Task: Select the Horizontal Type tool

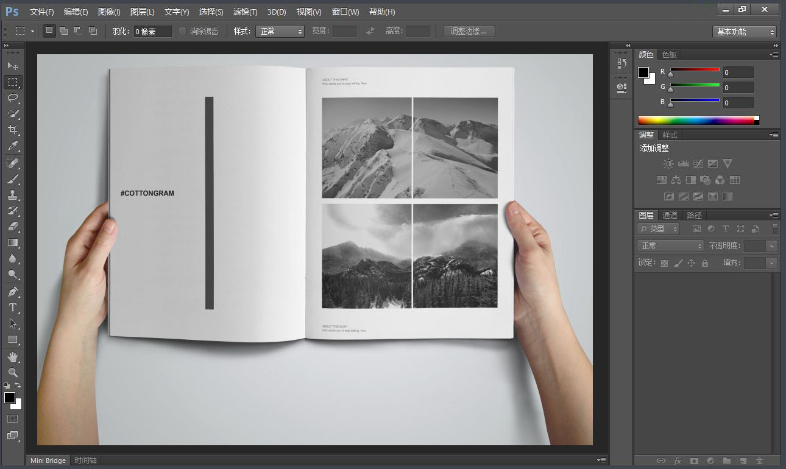Action: click(x=13, y=308)
